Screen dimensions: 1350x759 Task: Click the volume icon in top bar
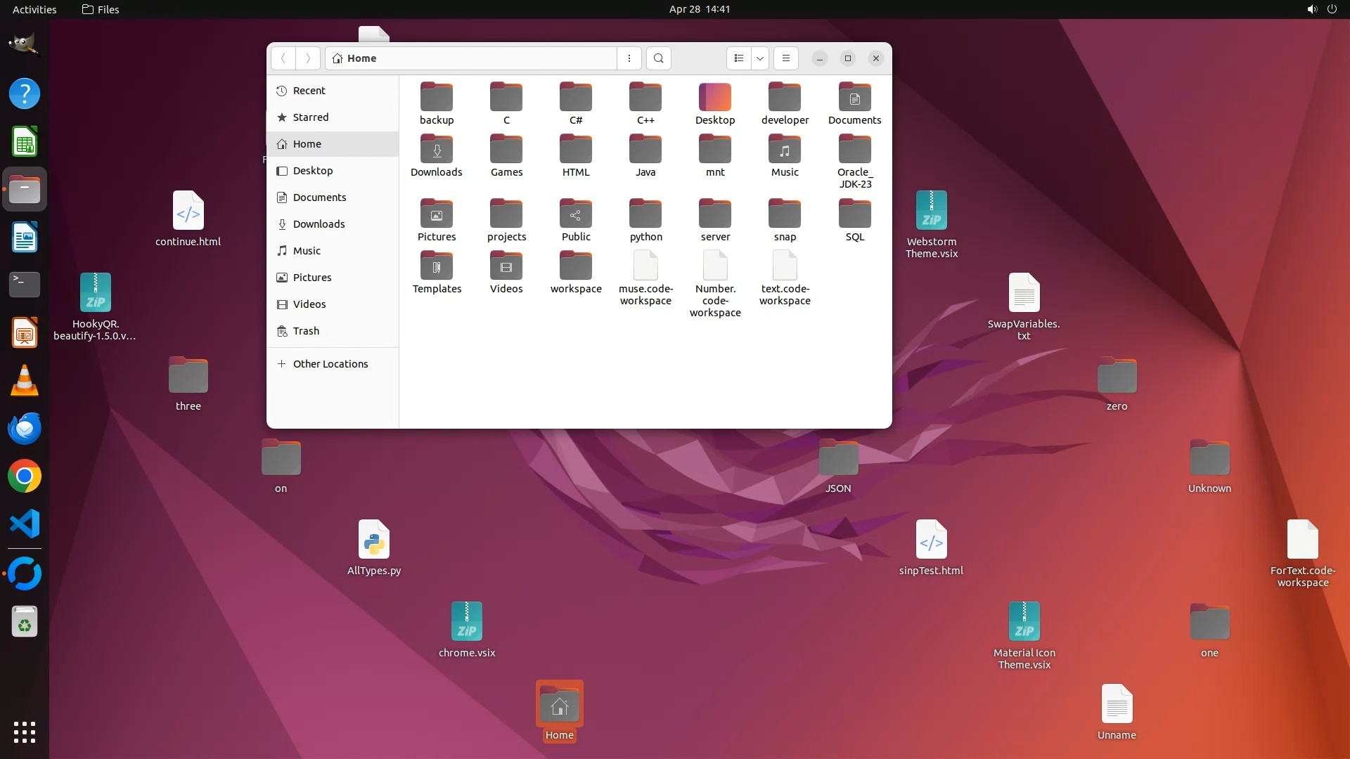(1311, 9)
